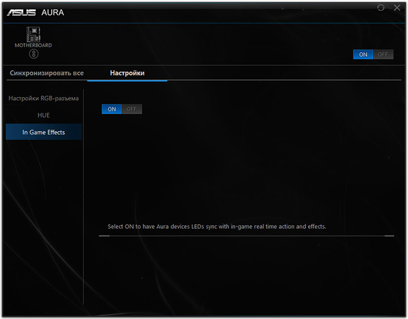Viewport: 408px width, 319px height.
Task: Click the AURA title text
Action: 53,12
